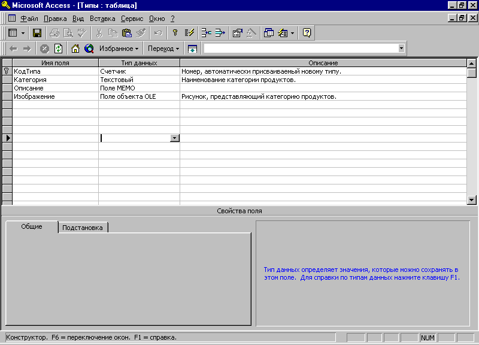Click the Search the Web icon
The image size is (479, 345).
[x=89, y=49]
